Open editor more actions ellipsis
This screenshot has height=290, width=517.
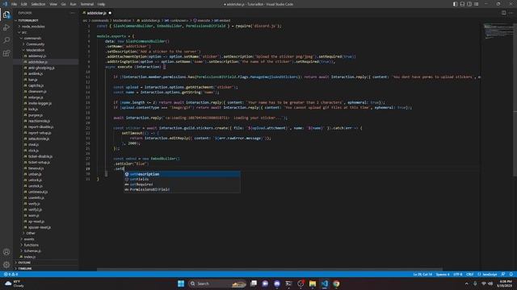pos(511,13)
